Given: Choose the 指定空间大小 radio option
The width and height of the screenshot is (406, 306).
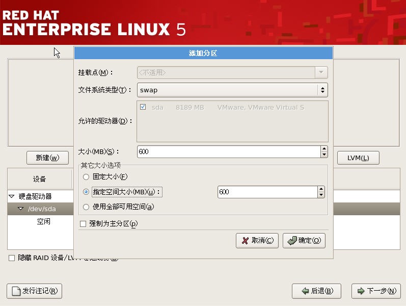Looking at the screenshot, I should tap(86, 192).
